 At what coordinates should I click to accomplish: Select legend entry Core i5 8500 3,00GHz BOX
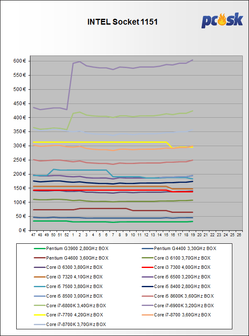(68, 296)
